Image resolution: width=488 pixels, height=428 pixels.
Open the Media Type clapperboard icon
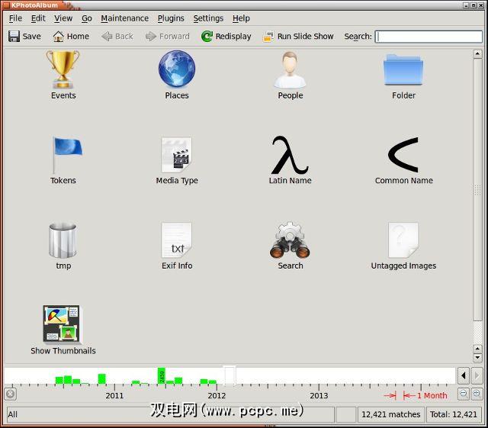click(176, 155)
